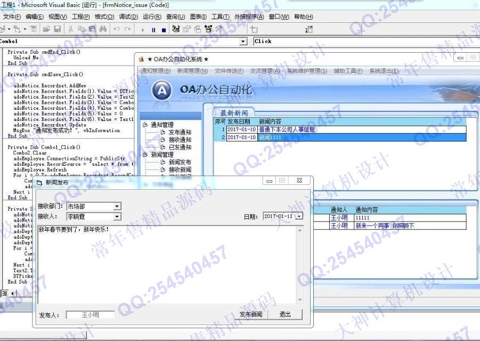
Task: Click the text area scroll-up arrow
Action: (300, 230)
